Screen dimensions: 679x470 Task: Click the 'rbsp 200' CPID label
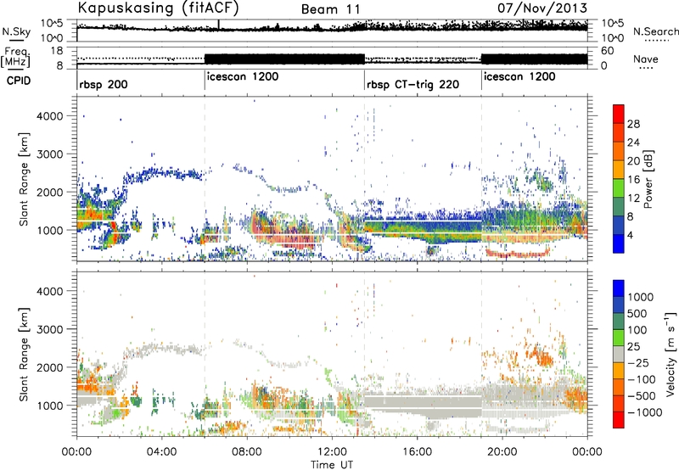[x=104, y=84]
